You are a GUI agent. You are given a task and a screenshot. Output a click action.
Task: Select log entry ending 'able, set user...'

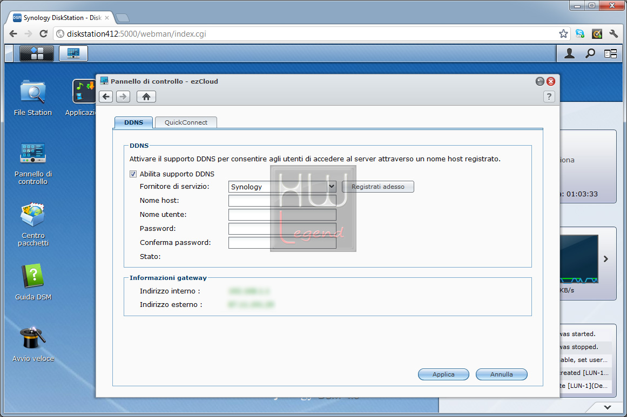[583, 360]
